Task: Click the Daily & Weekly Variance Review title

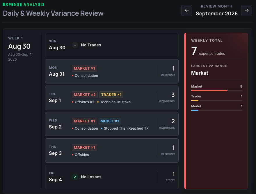Action: [53, 13]
